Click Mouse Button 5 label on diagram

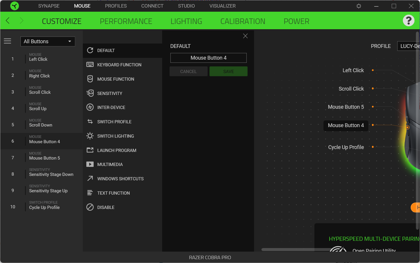click(x=346, y=107)
